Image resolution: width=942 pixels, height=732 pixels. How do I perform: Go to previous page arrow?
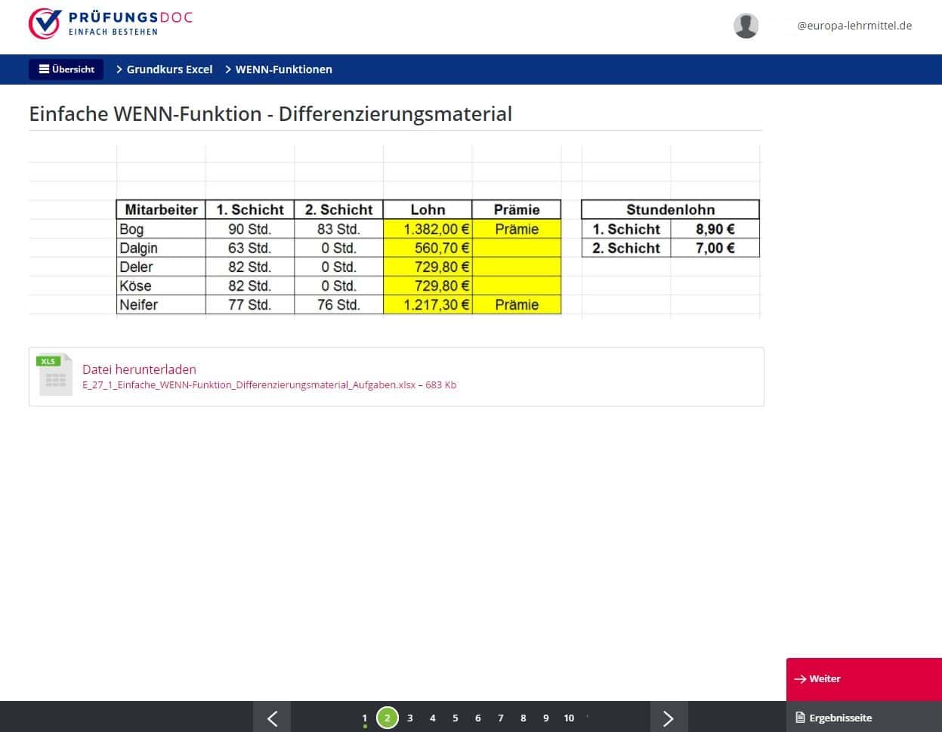(x=273, y=718)
